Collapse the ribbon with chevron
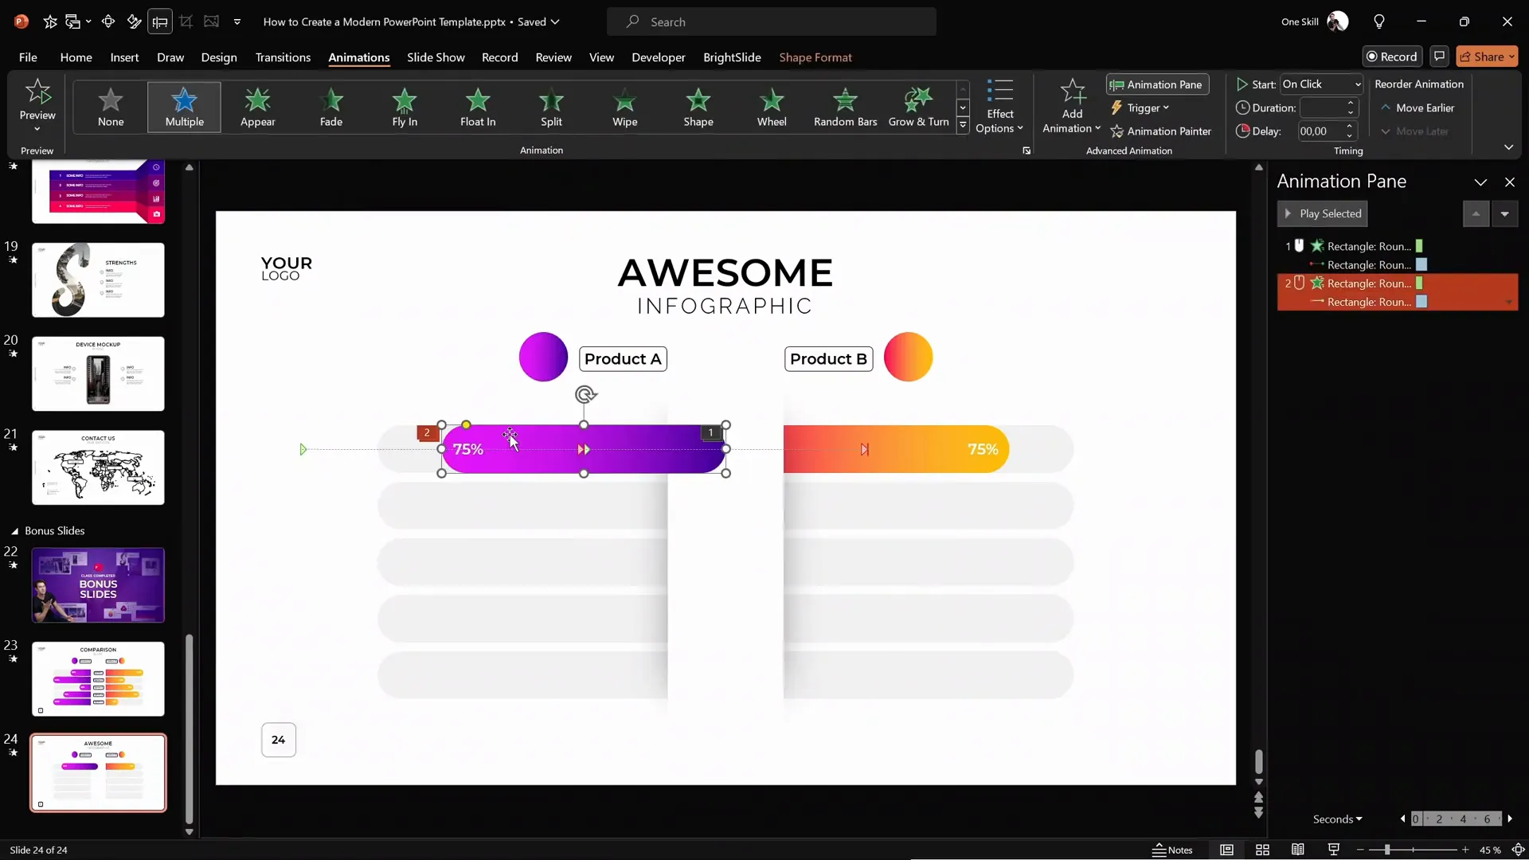 (x=1508, y=147)
